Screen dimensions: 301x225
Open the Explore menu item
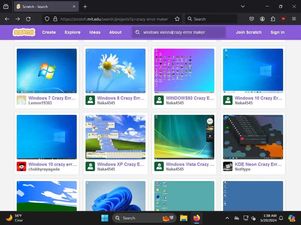click(73, 32)
